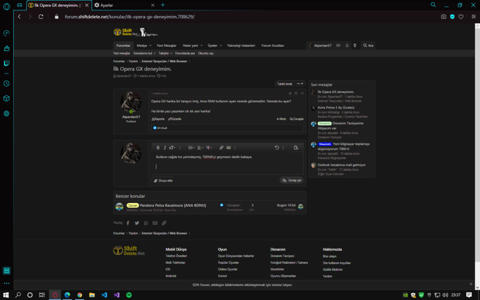Image resolution: width=480 pixels, height=300 pixels.
Task: Click into the reply text editor
Action: pyautogui.click(x=227, y=163)
